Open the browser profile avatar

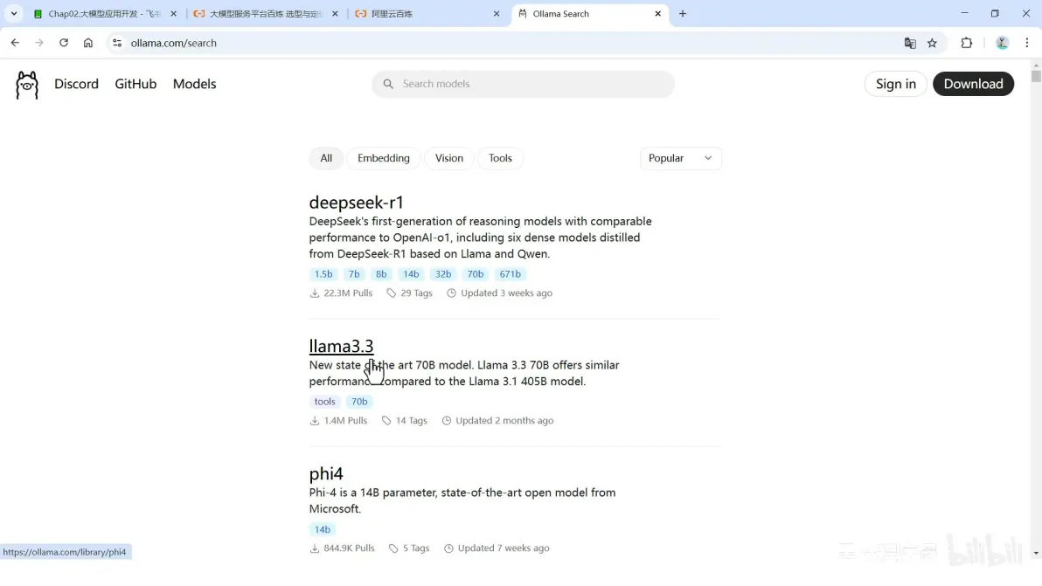1002,43
